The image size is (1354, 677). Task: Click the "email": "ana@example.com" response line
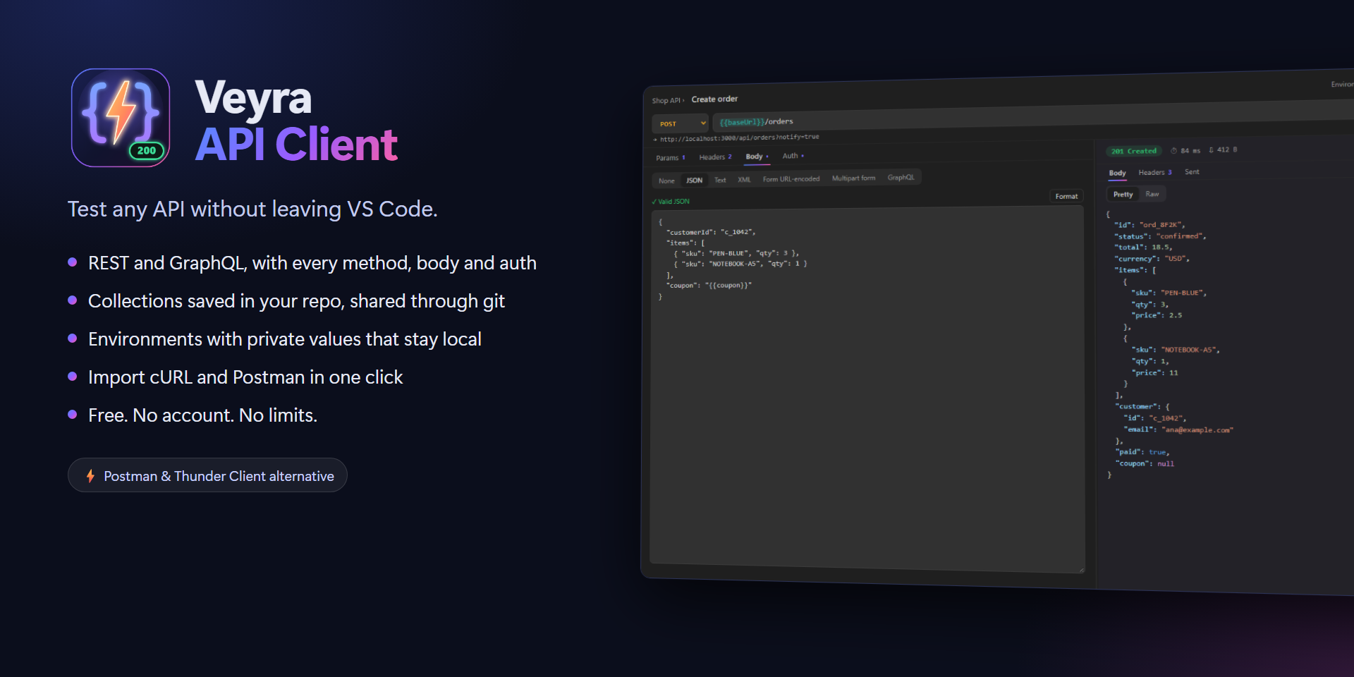1178,429
